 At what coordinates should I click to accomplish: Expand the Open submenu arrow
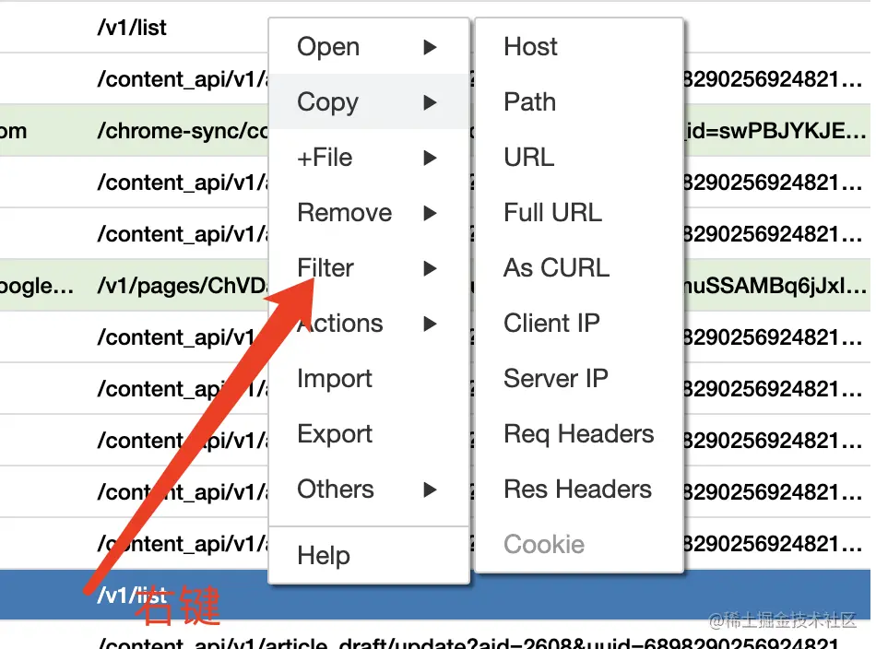pyautogui.click(x=430, y=47)
